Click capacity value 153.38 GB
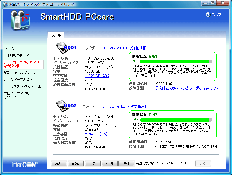The width and height of the screenshot is (232, 175). (x=93, y=71)
